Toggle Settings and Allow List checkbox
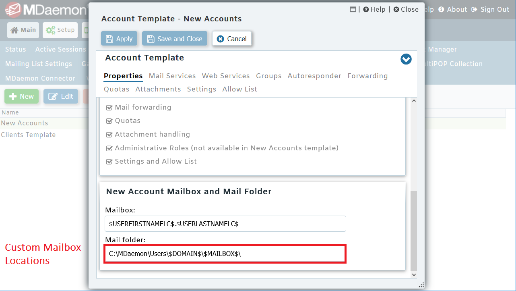 (x=109, y=161)
